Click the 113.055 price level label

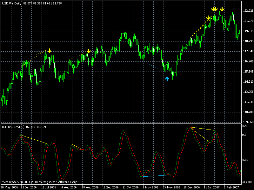pyautogui.click(x=248, y=92)
